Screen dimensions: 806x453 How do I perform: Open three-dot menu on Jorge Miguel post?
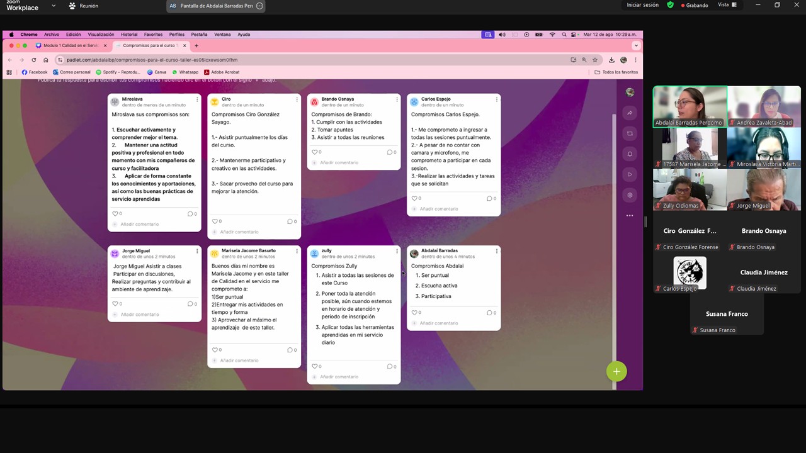(x=197, y=251)
